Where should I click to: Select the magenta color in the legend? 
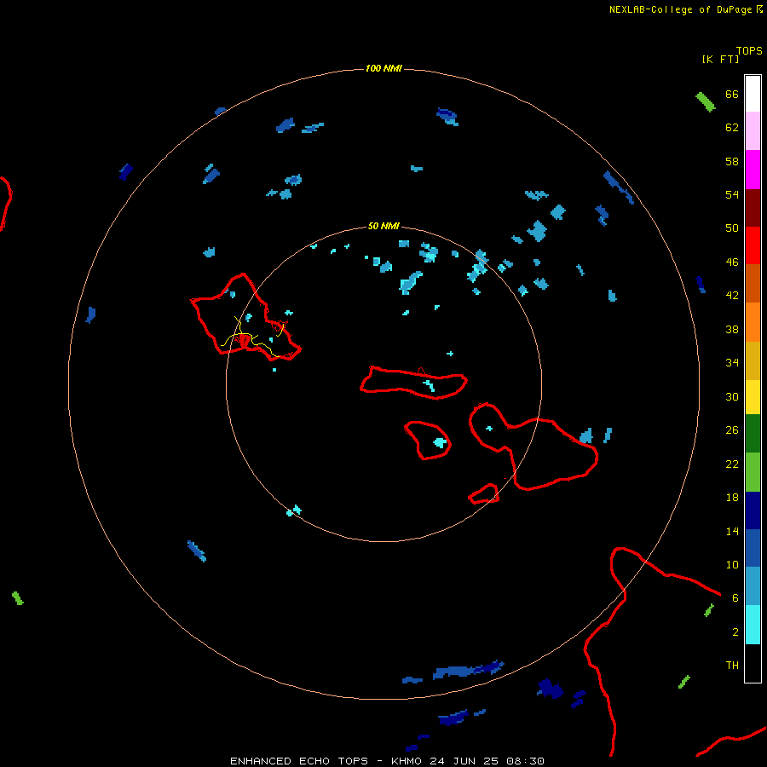pos(753,170)
